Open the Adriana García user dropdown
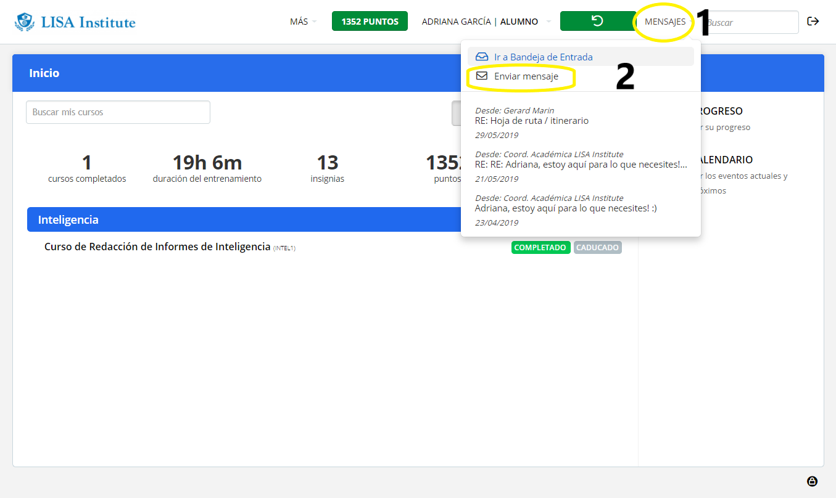The width and height of the screenshot is (836, 498). point(486,22)
